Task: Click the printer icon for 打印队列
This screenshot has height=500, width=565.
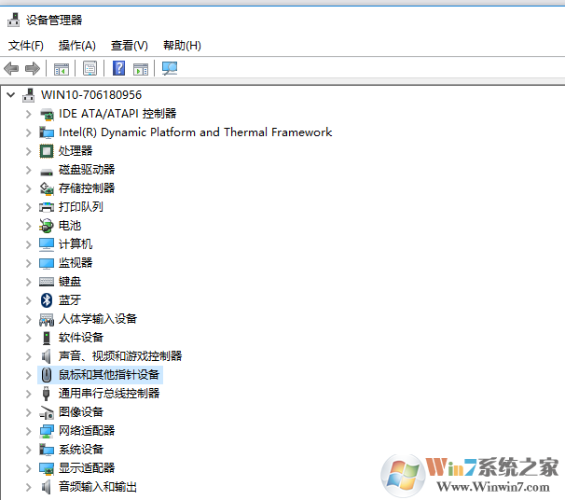Action: (47, 207)
